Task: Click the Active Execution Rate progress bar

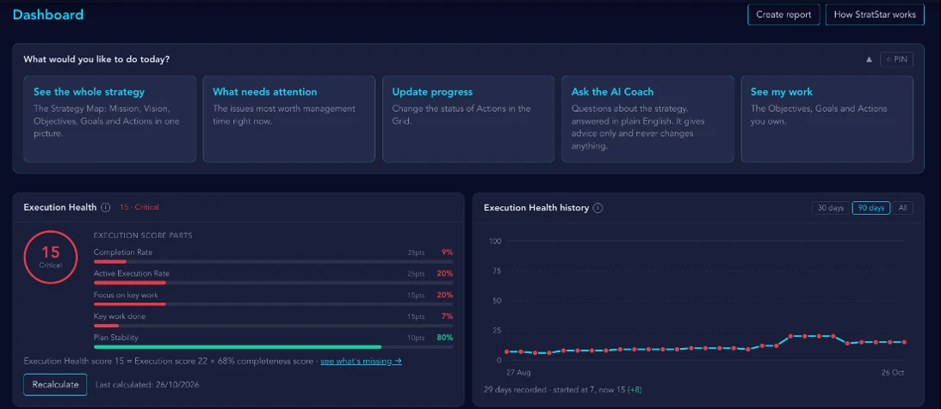Action: coord(274,283)
